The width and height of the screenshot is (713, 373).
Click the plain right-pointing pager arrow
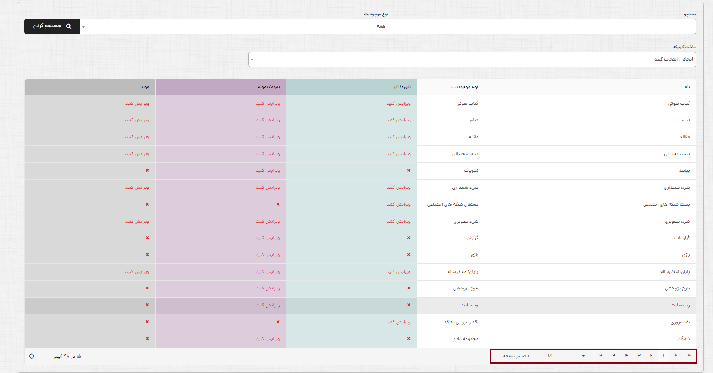(676, 356)
